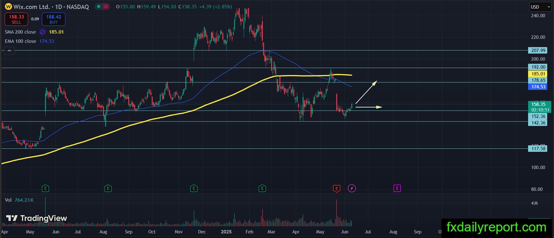
Task: Click the Mar label on the time axis
Action: tap(271, 232)
